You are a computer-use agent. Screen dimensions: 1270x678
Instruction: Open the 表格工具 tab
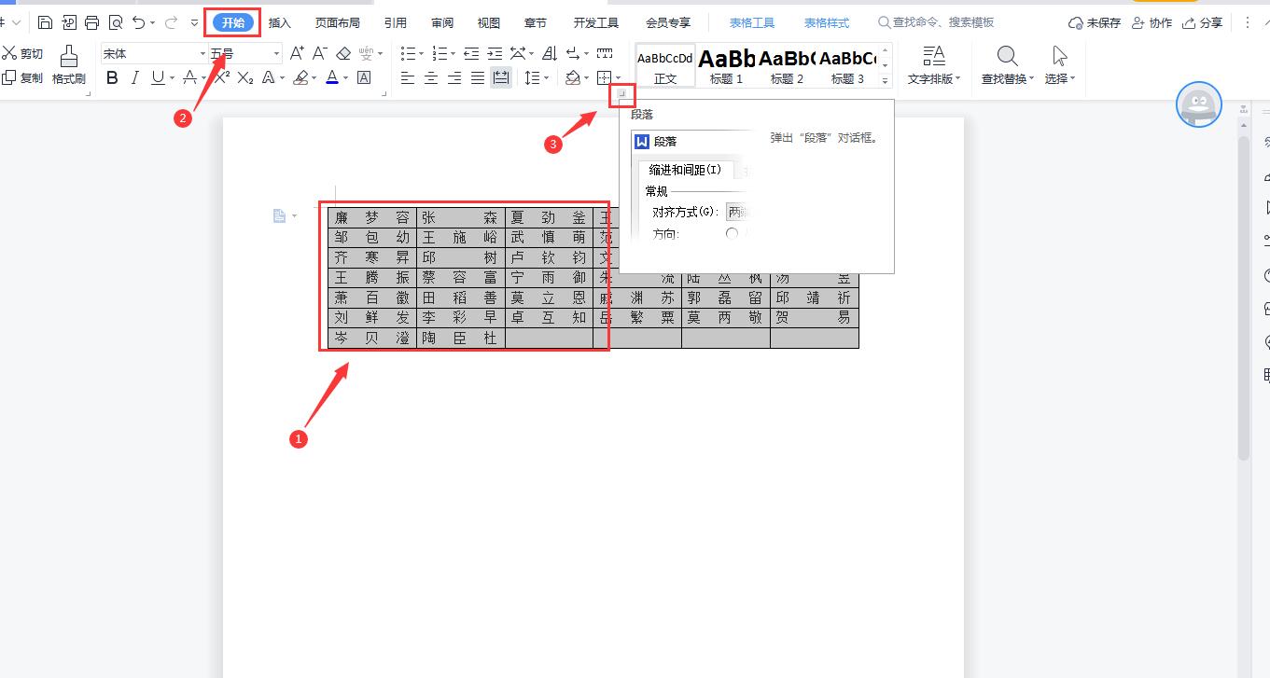coord(752,22)
